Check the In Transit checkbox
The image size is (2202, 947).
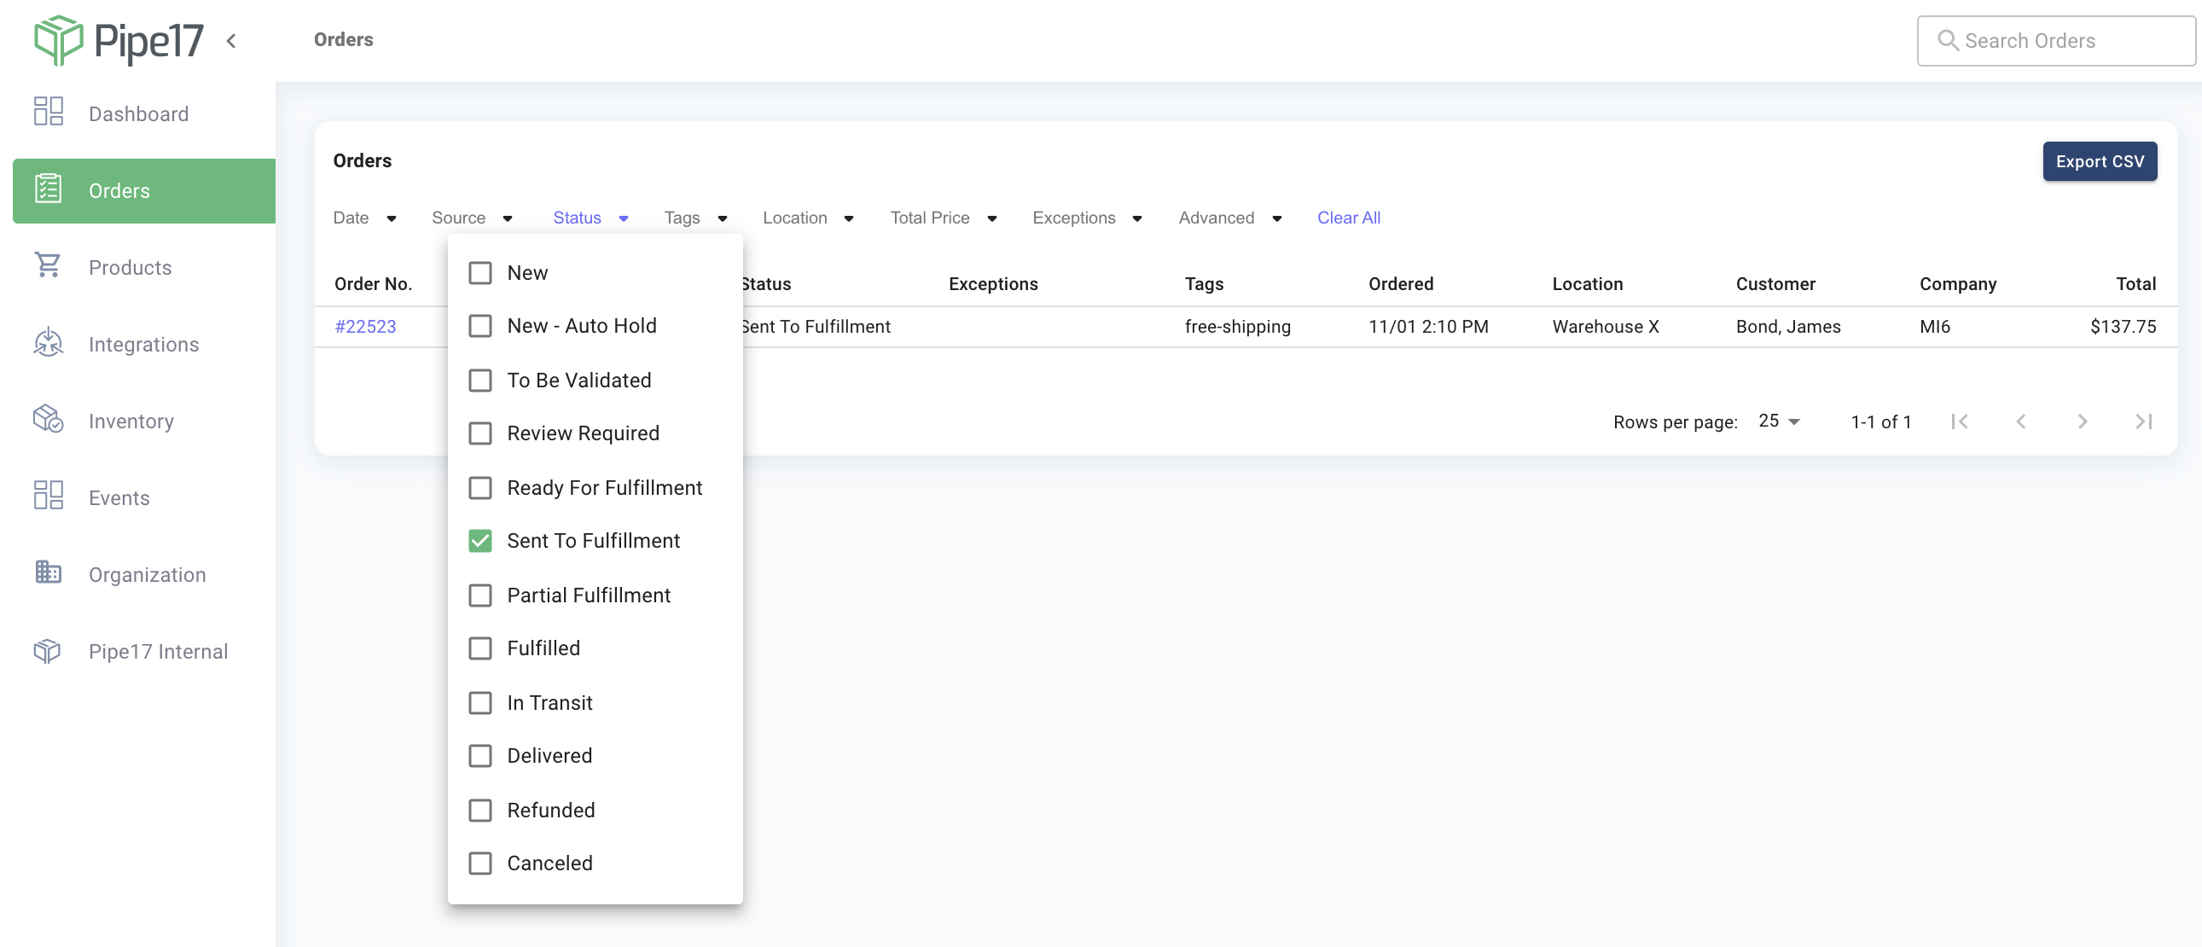[x=480, y=703]
